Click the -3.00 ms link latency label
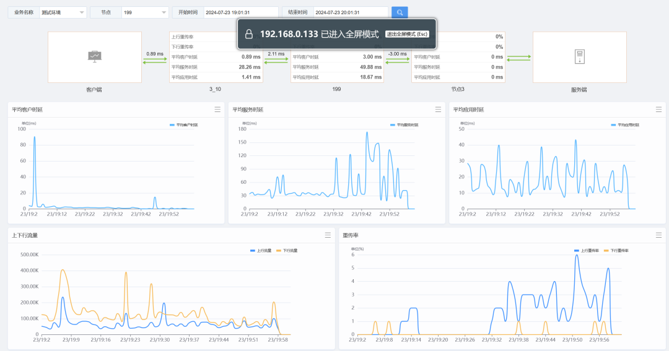669x351 pixels. click(397, 54)
